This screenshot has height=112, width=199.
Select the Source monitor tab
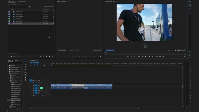pyautogui.click(x=61, y=1)
